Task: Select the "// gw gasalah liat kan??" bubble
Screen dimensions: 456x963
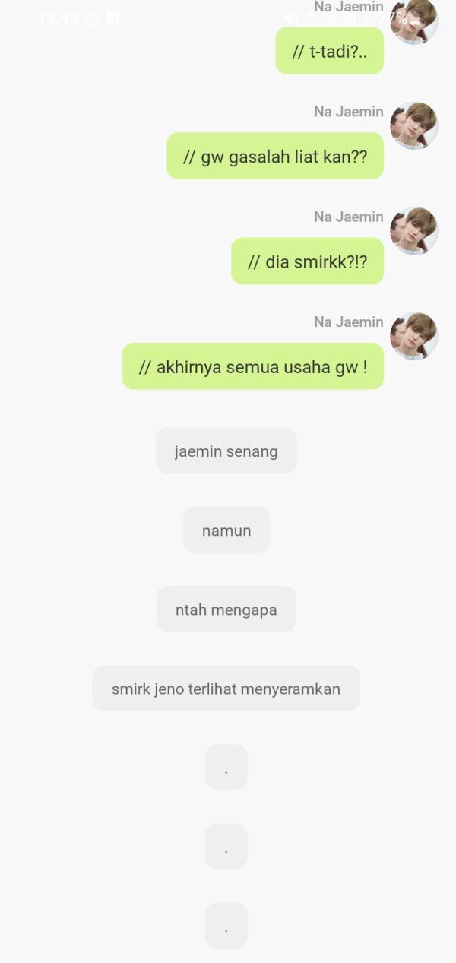Action: [275, 157]
